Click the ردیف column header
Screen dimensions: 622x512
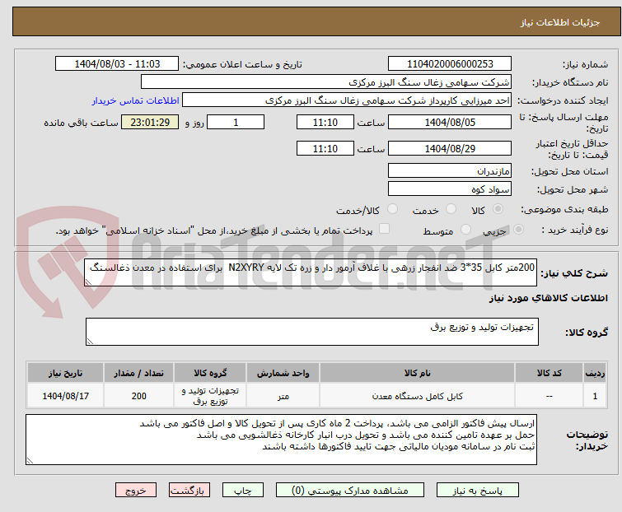click(595, 373)
